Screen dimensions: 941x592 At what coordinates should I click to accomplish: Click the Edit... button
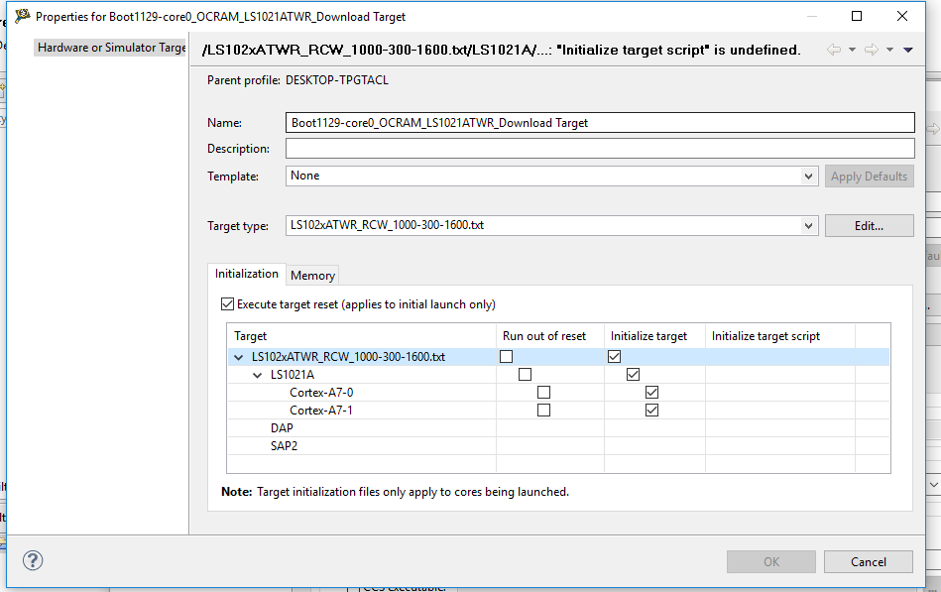pyautogui.click(x=869, y=226)
